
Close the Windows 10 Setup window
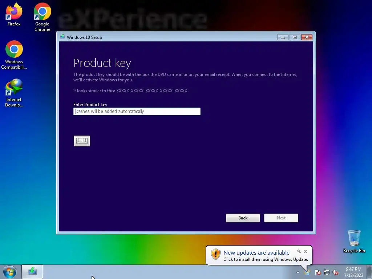point(307,37)
